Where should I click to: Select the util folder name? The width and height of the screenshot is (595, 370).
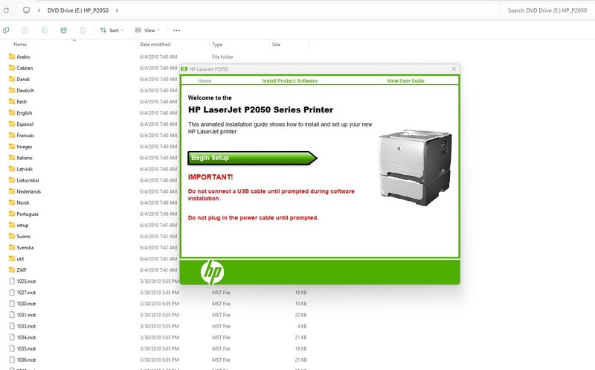[x=20, y=258]
